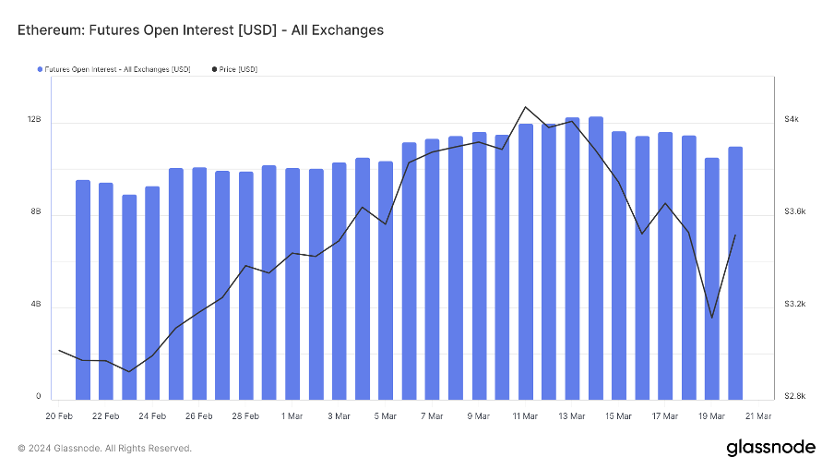Toggle the "Price [USD]" legend label
The width and height of the screenshot is (834, 469).
(239, 69)
